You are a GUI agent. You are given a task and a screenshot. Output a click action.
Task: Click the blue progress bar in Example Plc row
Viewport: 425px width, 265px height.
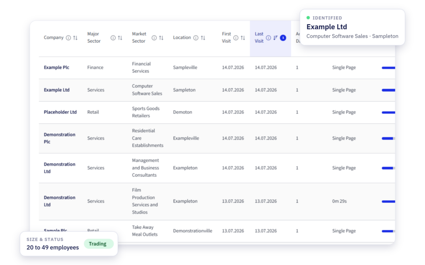(388, 68)
